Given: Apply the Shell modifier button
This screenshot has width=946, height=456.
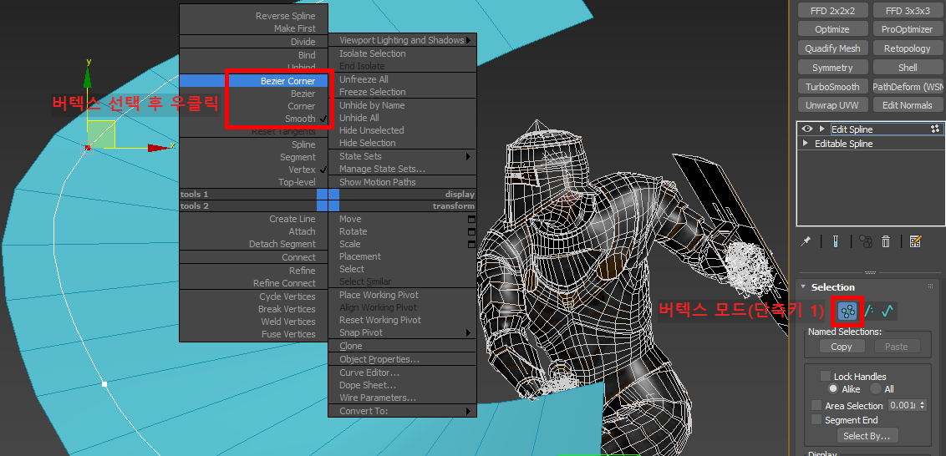Looking at the screenshot, I should 908,68.
